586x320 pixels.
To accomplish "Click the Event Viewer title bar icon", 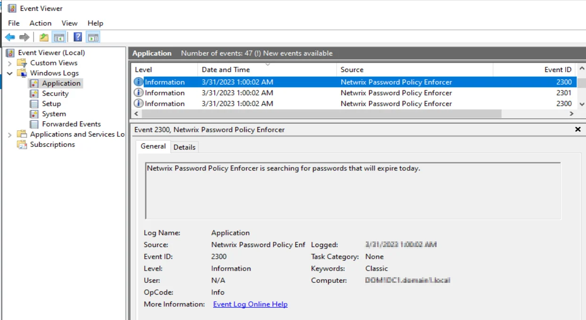I will coord(12,8).
